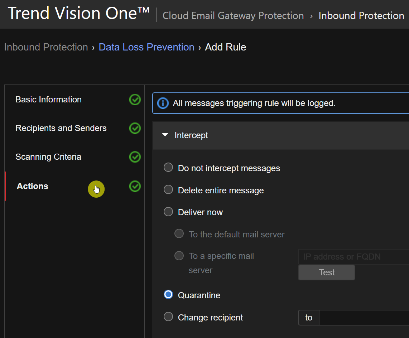Select the Do not intercept messages option
This screenshot has width=409, height=338.
[x=168, y=168]
